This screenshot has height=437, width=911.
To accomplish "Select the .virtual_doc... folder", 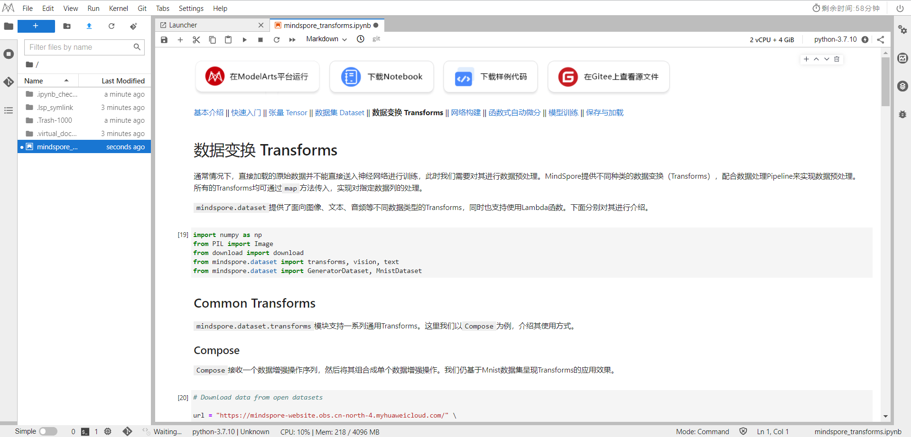I will coord(84,134).
